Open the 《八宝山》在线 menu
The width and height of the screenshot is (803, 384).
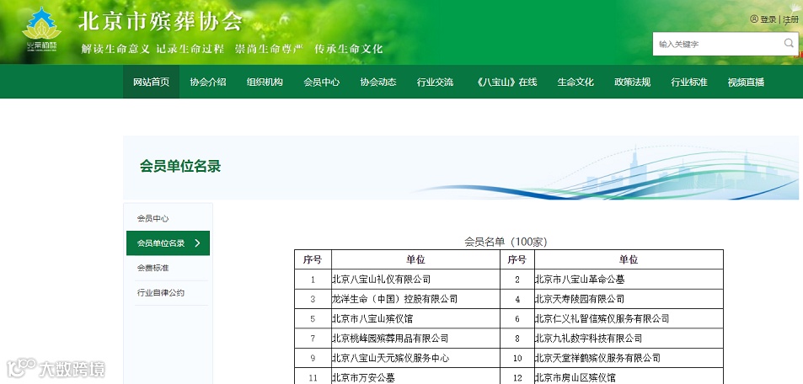click(x=506, y=82)
